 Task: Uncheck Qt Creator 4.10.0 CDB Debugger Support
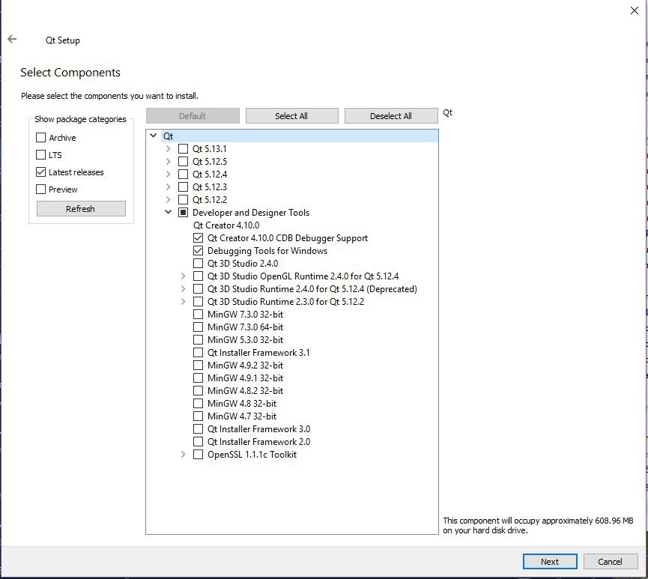pos(198,237)
